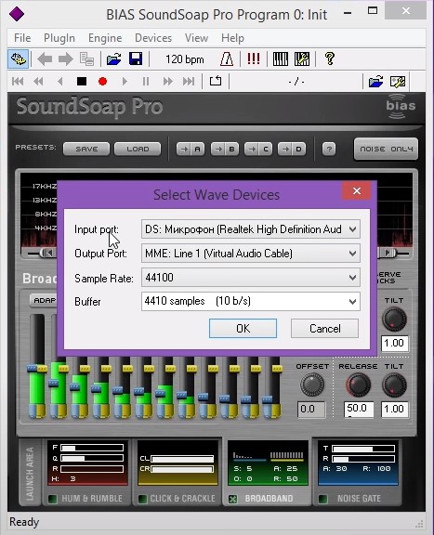
Task: Enable the Noise Gate module checkbox
Action: 322,499
